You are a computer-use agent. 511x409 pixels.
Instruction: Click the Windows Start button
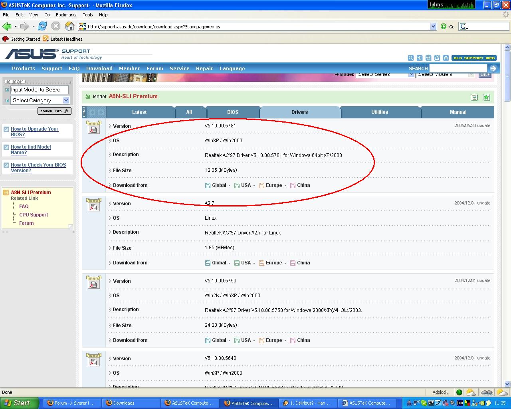(x=20, y=403)
